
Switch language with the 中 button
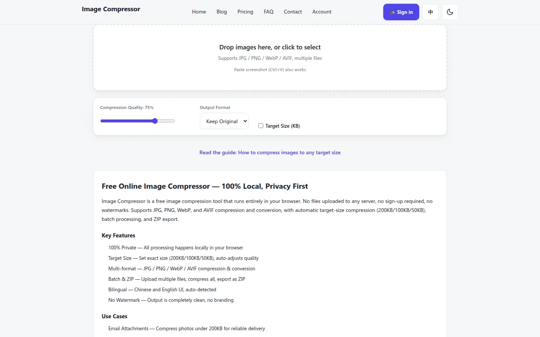tap(430, 12)
